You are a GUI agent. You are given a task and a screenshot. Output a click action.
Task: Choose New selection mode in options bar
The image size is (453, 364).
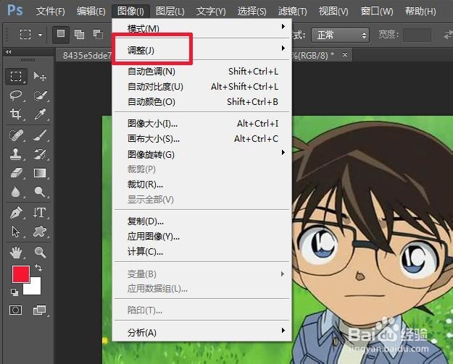click(x=61, y=35)
